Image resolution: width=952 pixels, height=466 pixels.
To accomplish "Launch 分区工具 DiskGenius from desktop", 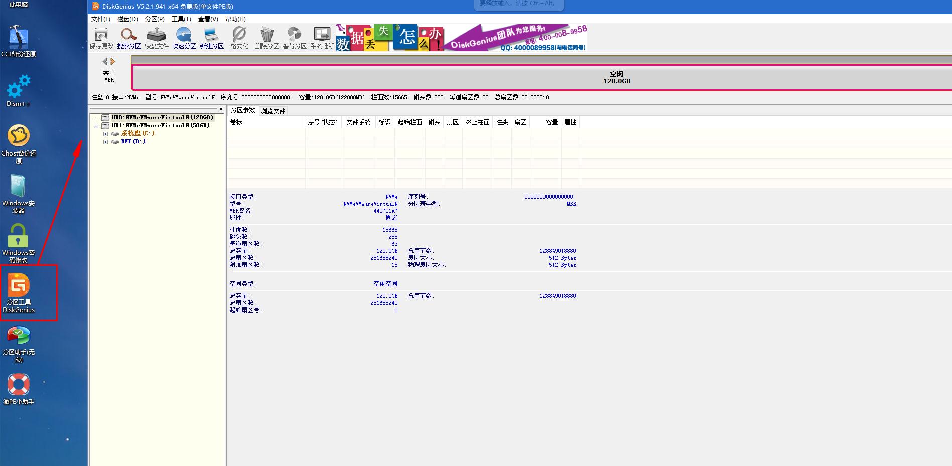I will (x=19, y=293).
